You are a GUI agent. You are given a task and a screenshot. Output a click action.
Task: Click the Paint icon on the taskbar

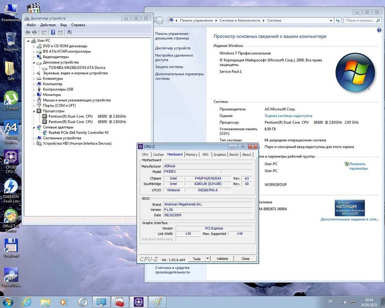pyautogui.click(x=157, y=302)
